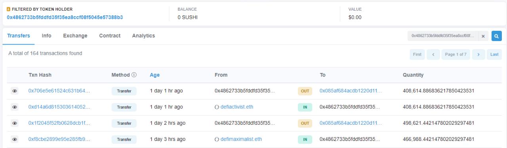Switch to the Analytics tab
This screenshot has height=148, width=507.
[143, 36]
